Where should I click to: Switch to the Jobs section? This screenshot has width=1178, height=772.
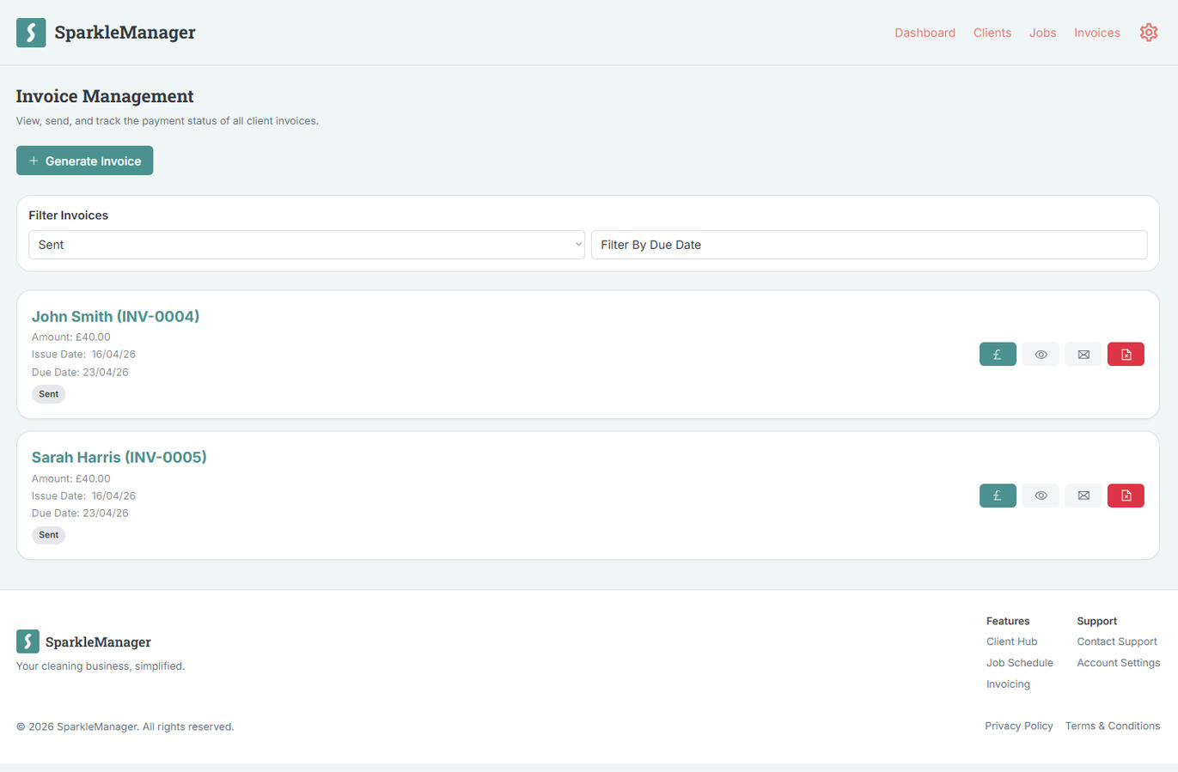(x=1042, y=33)
